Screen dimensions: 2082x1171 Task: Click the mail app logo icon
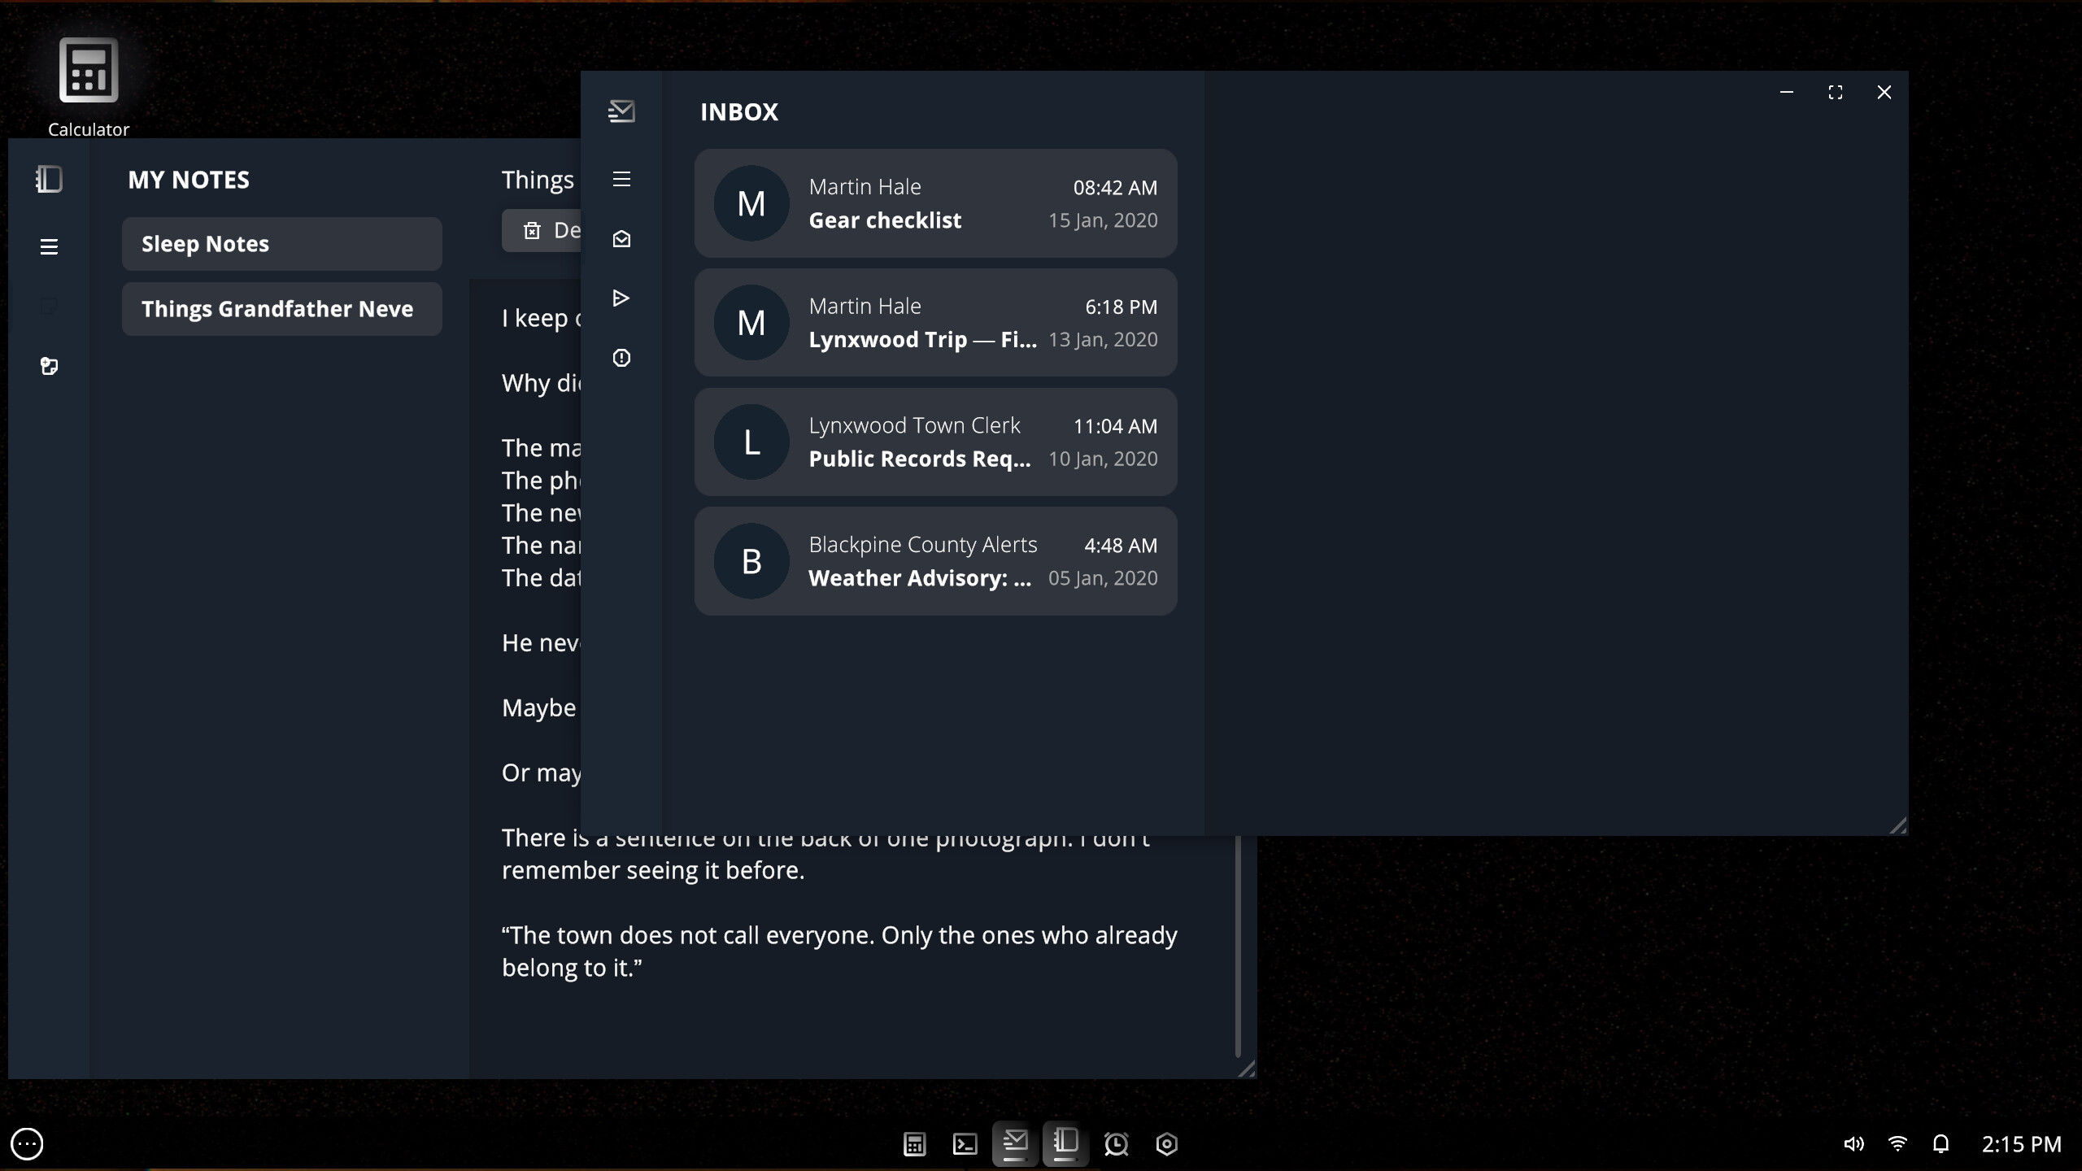pos(621,111)
